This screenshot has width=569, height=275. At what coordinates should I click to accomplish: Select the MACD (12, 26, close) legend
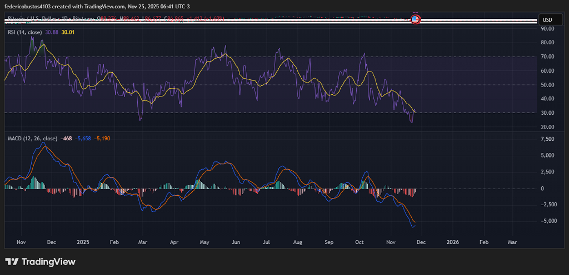pyautogui.click(x=33, y=139)
